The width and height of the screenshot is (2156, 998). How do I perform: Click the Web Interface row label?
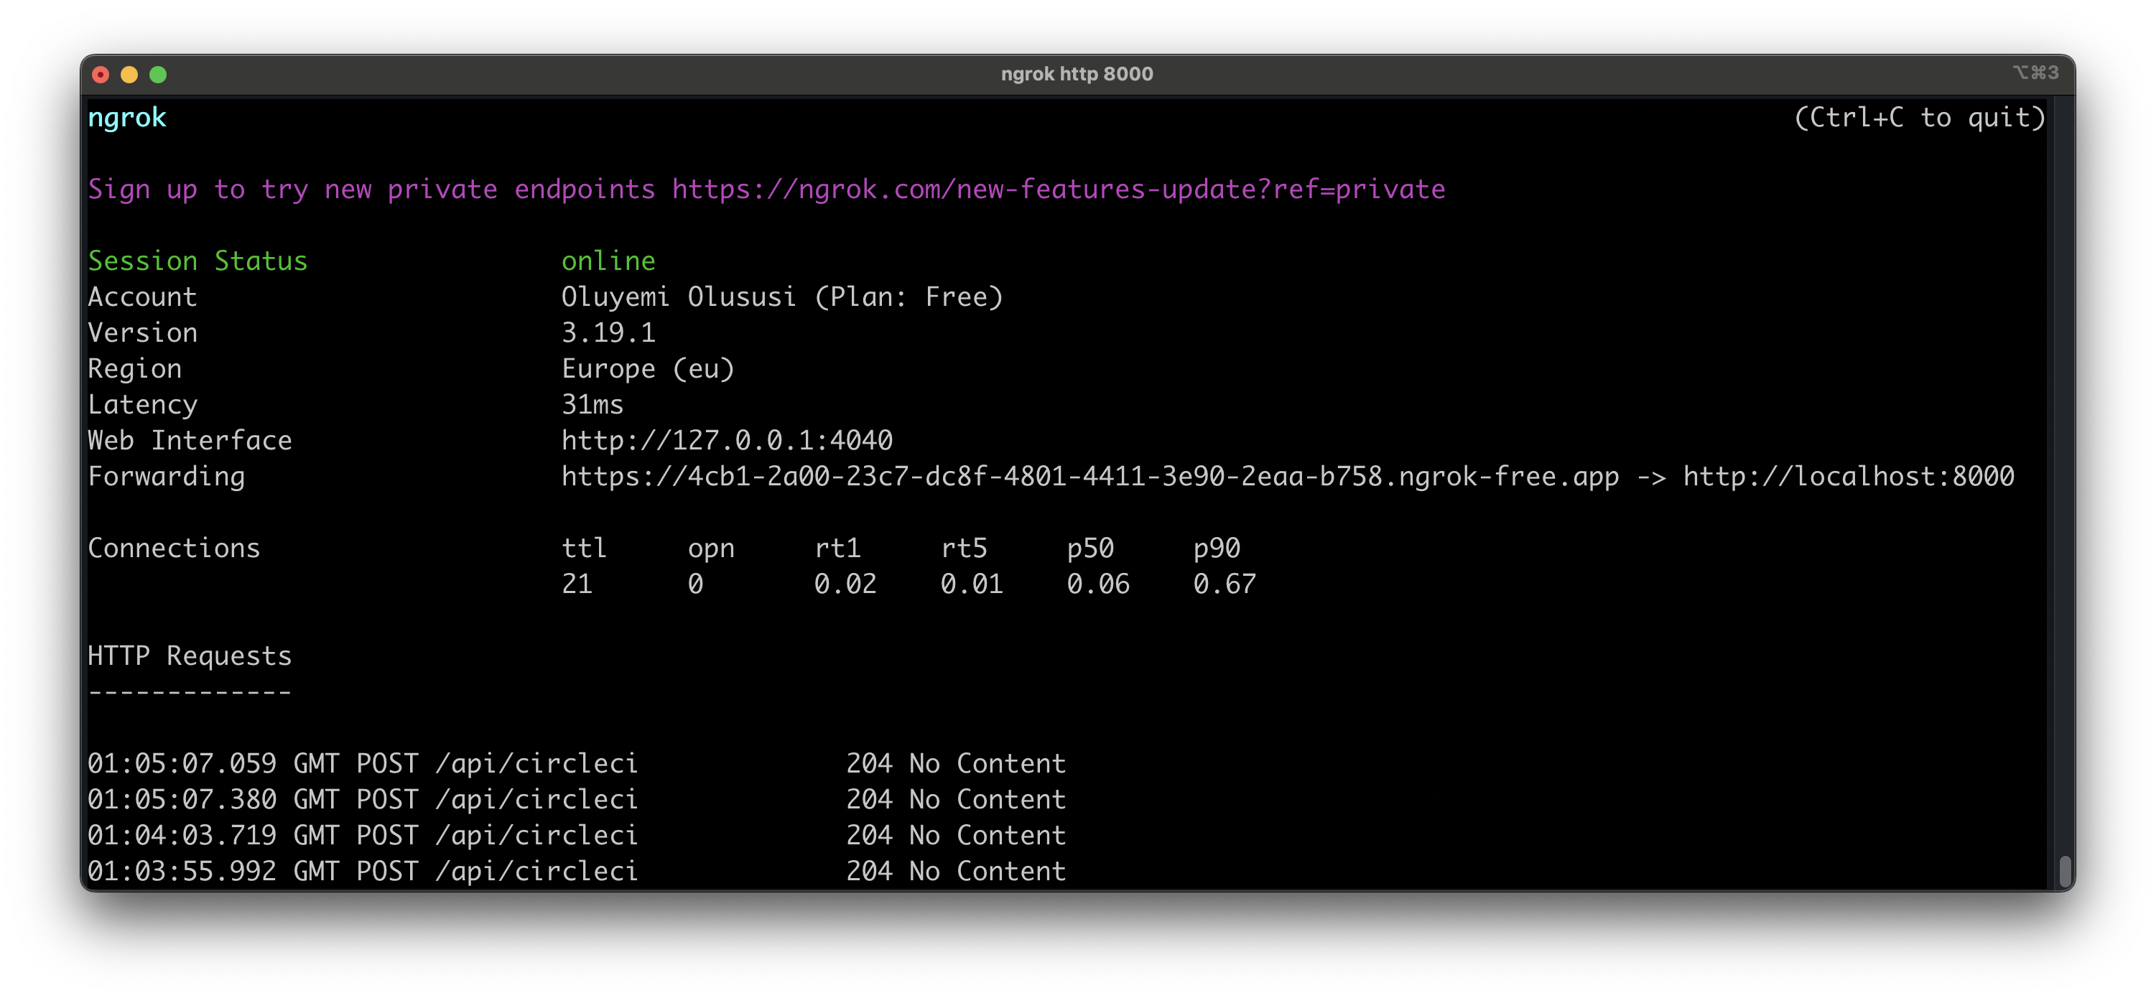pos(190,440)
